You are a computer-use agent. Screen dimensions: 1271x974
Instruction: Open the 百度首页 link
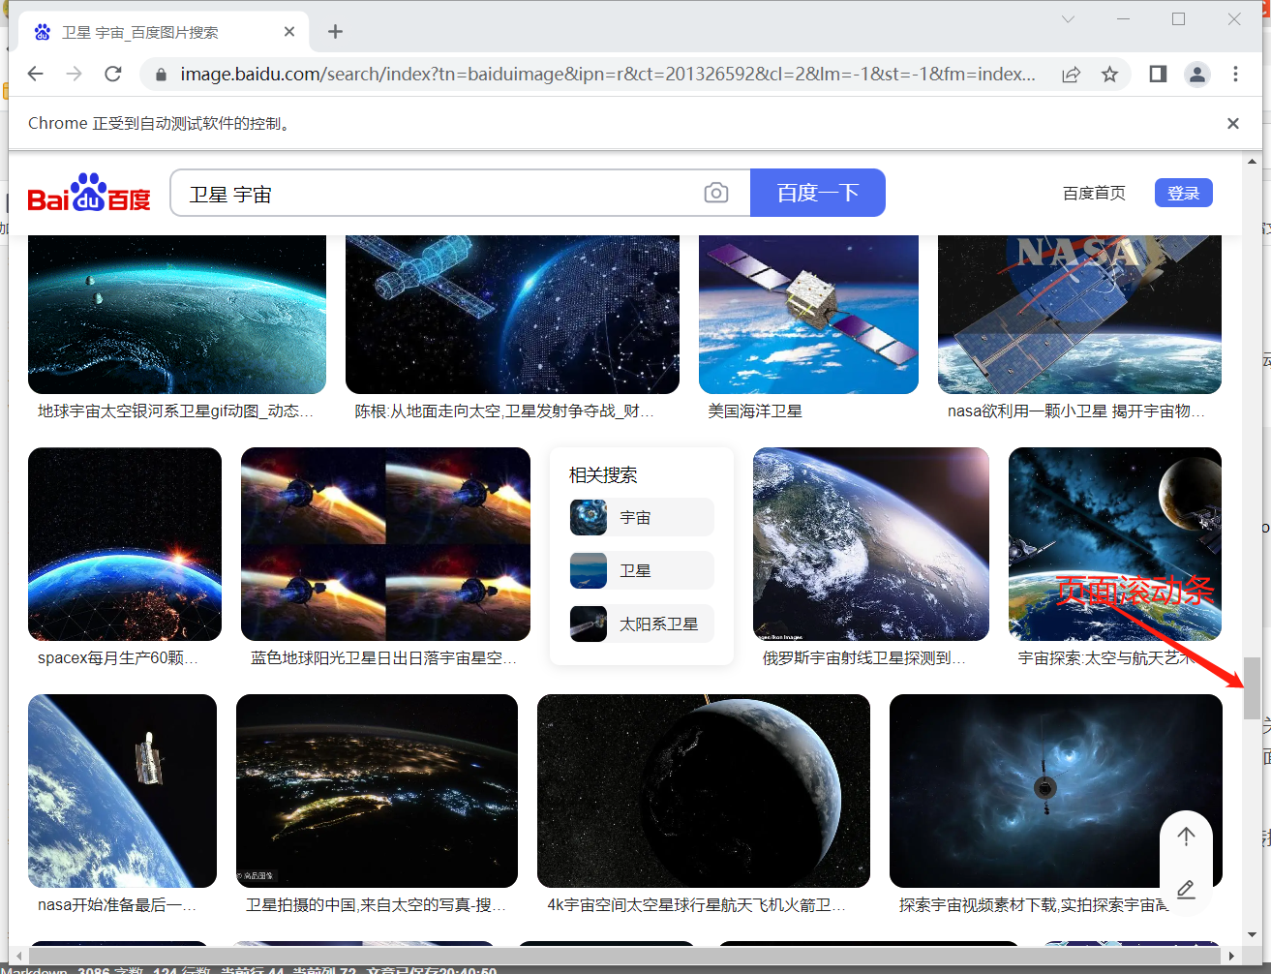1094,193
